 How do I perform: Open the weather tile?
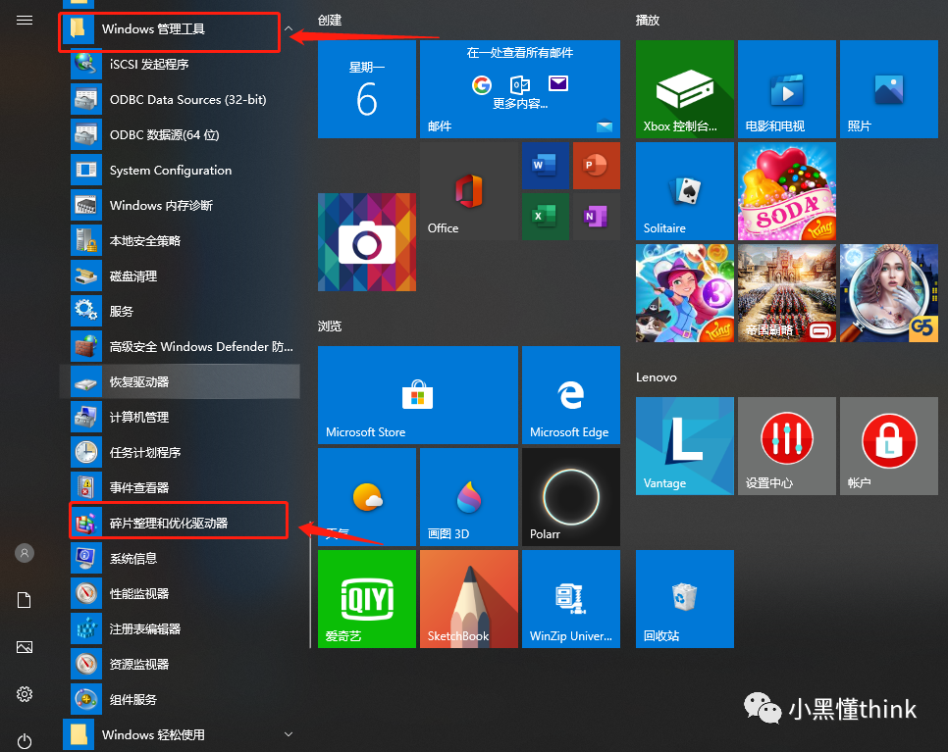(x=367, y=497)
